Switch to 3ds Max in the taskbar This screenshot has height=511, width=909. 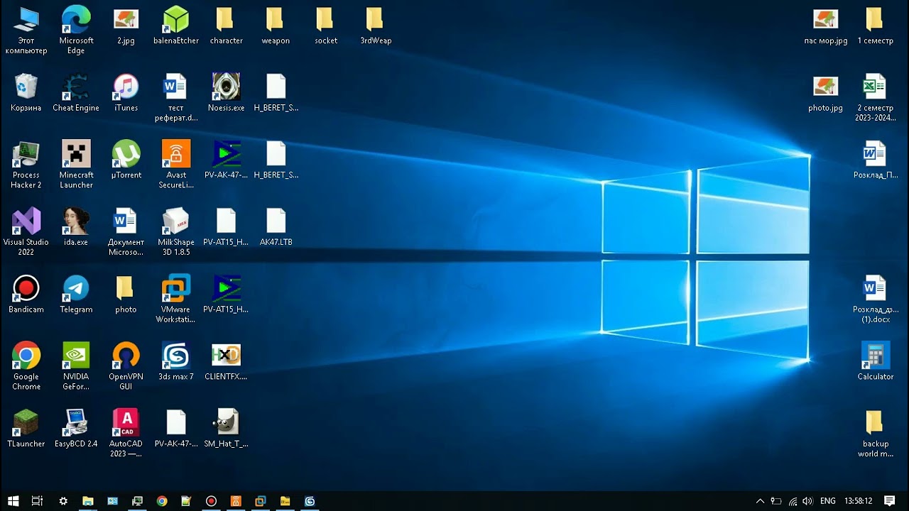tap(310, 501)
